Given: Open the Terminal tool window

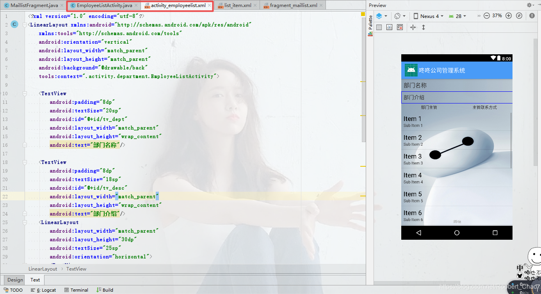Looking at the screenshot, I should click(76, 290).
